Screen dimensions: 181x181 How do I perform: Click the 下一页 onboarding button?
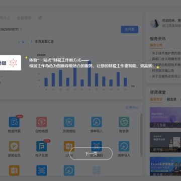[x=91, y=153]
